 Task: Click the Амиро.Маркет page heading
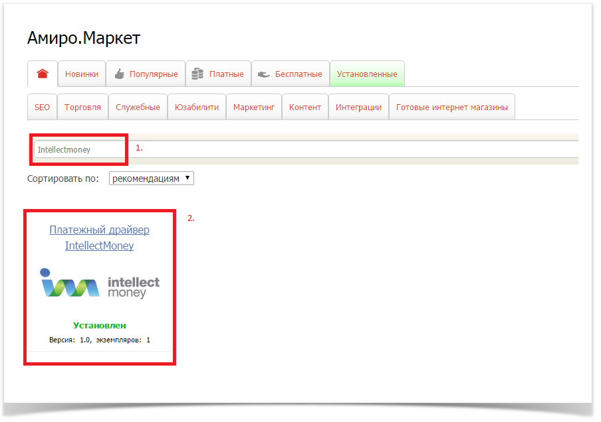pos(84,38)
